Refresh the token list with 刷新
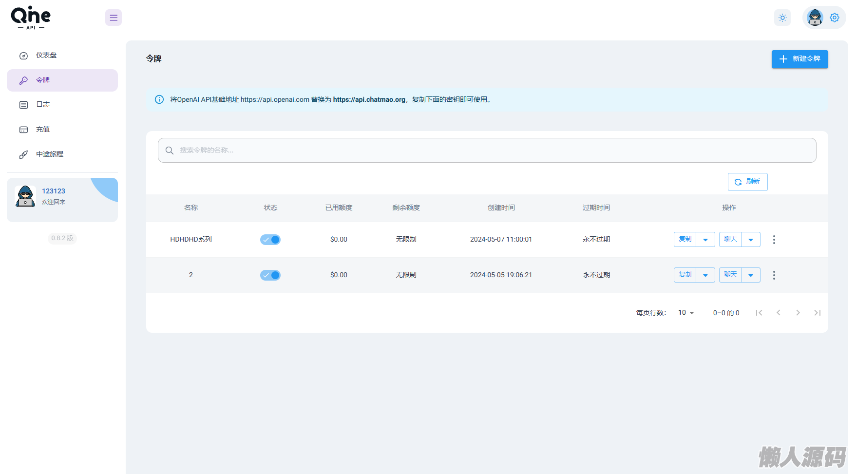856x474 pixels. pos(747,182)
